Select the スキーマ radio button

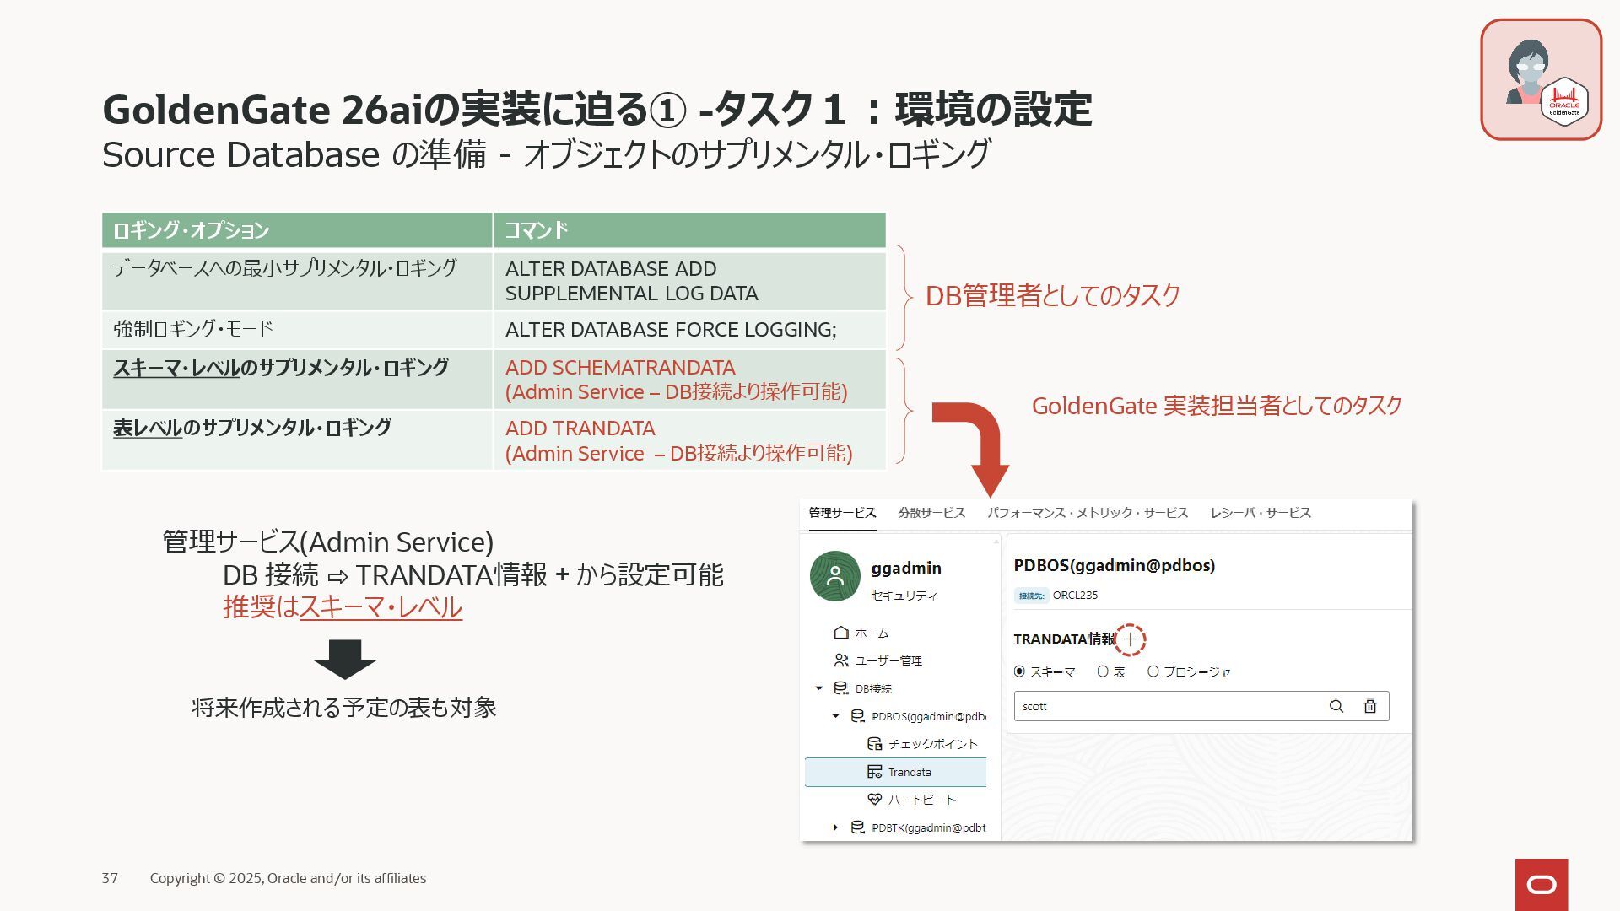click(1019, 671)
